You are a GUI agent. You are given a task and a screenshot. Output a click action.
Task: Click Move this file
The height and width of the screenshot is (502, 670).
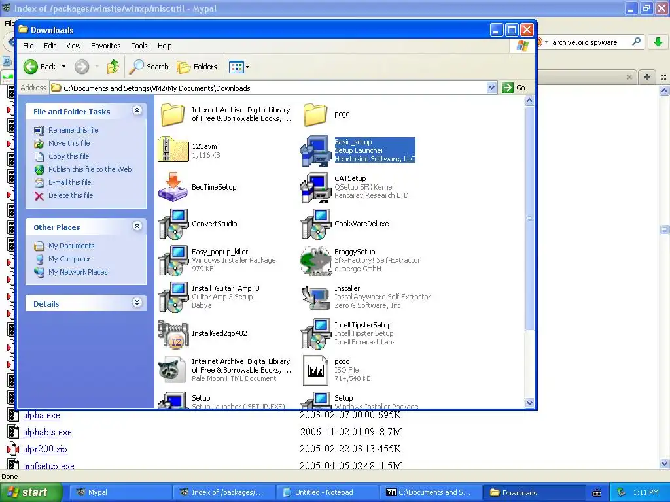click(x=69, y=143)
